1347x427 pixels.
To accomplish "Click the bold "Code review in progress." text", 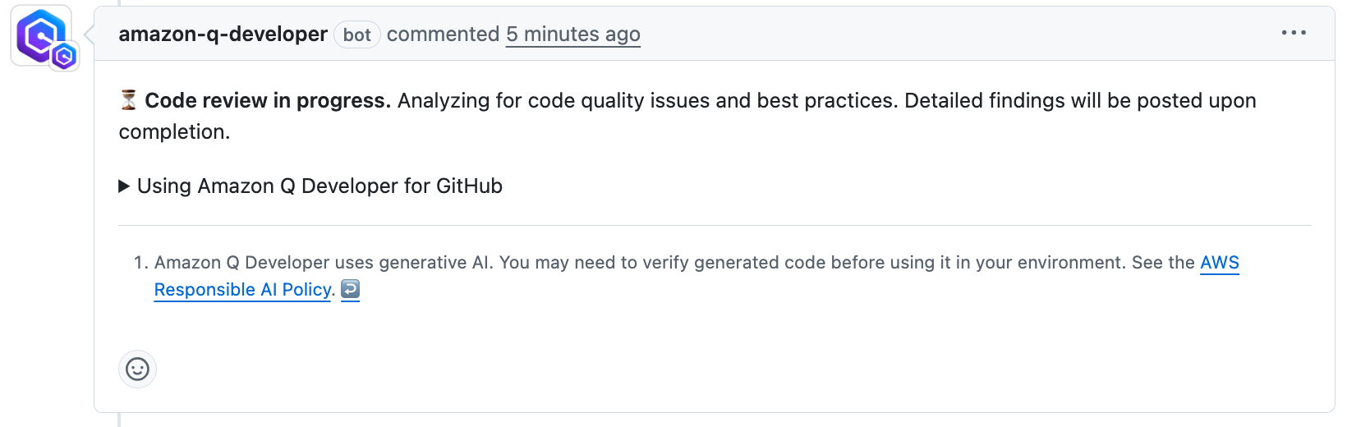I will tap(267, 100).
